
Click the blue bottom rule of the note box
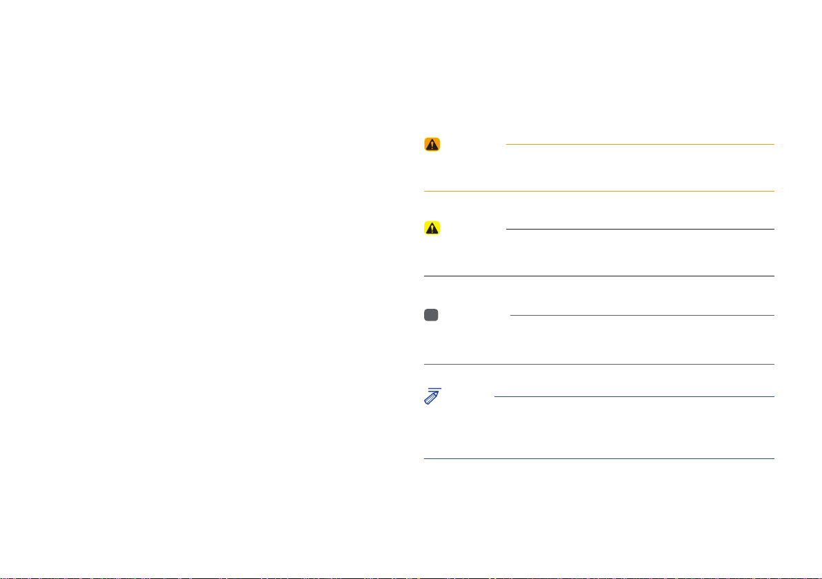(599, 458)
